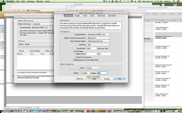Switch to the Advanced tab
This screenshot has height=113, width=182.
(101, 16)
